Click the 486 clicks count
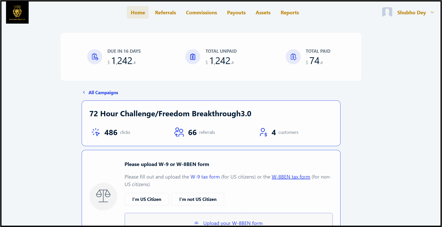The image size is (442, 227). [111, 132]
